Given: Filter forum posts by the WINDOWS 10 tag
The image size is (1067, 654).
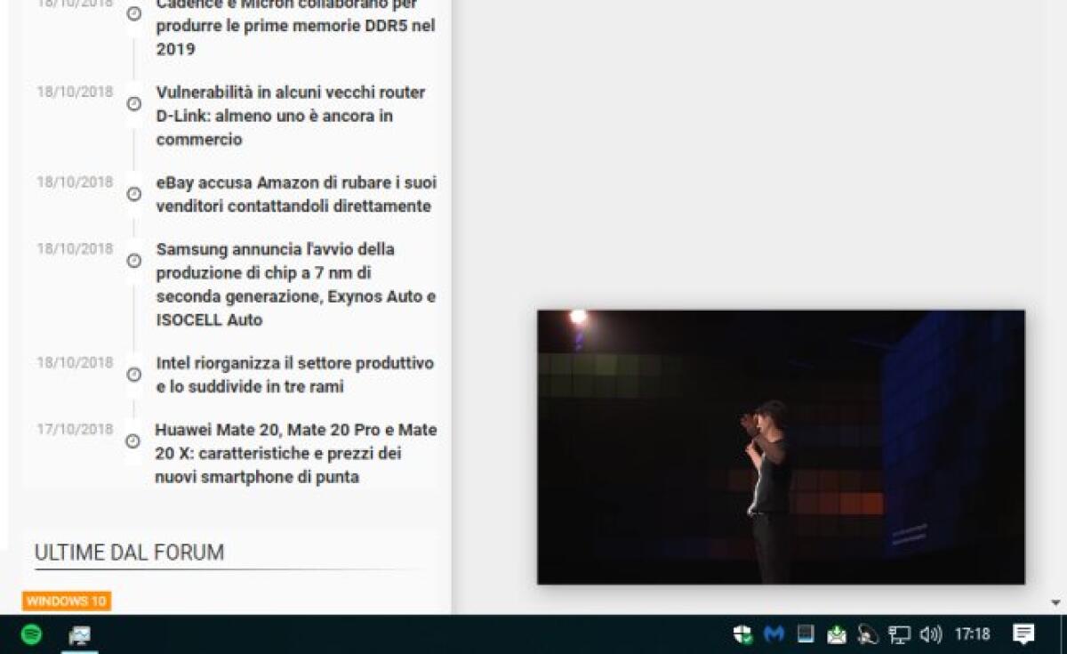Looking at the screenshot, I should [x=66, y=601].
